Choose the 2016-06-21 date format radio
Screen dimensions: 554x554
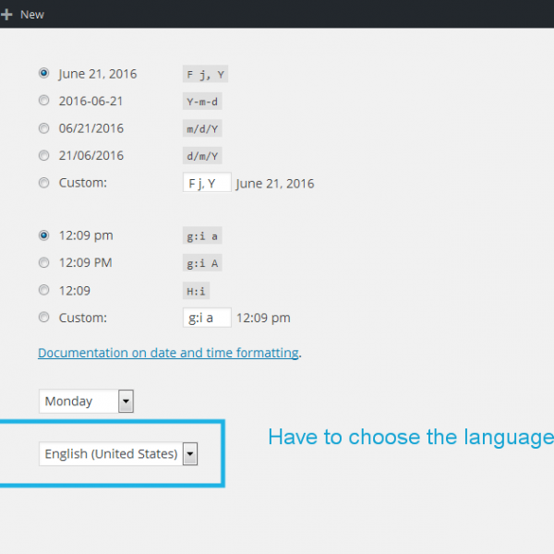[44, 101]
